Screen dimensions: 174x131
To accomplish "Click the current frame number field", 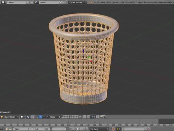I will click(59, 129).
